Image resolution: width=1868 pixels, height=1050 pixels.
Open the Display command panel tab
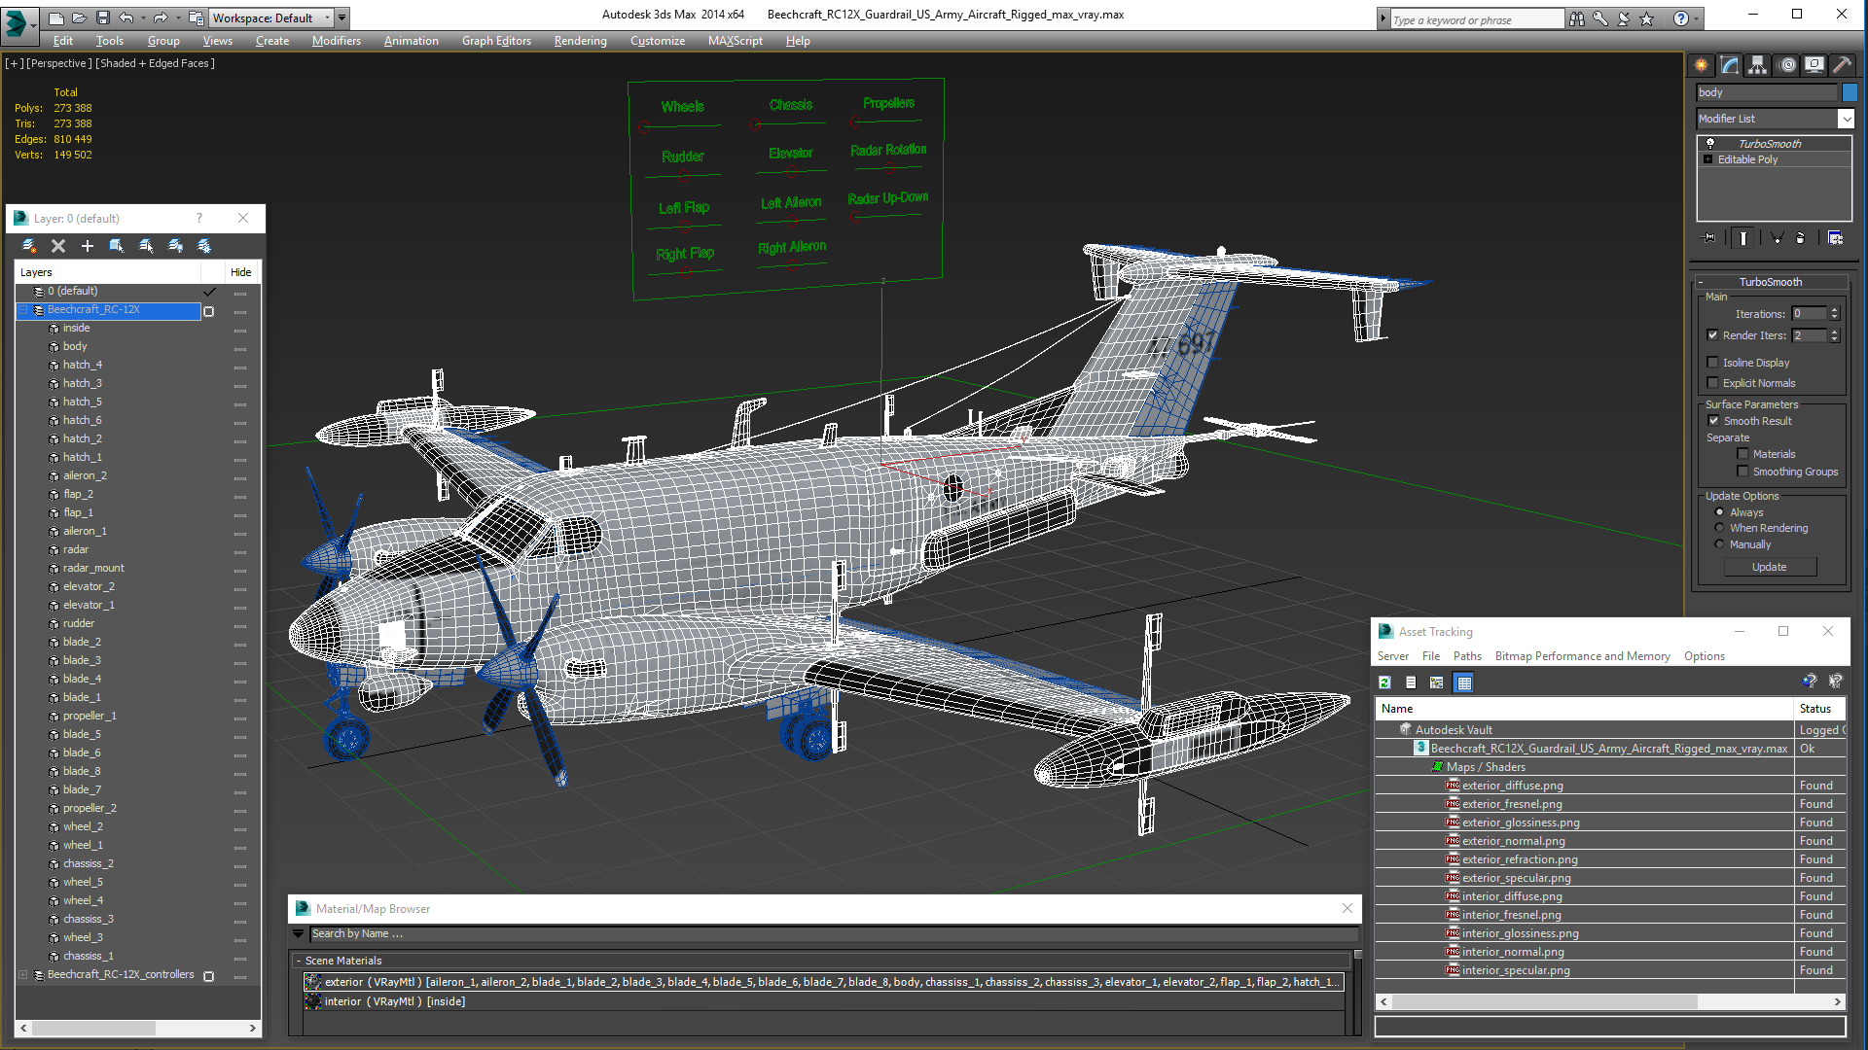coord(1814,65)
